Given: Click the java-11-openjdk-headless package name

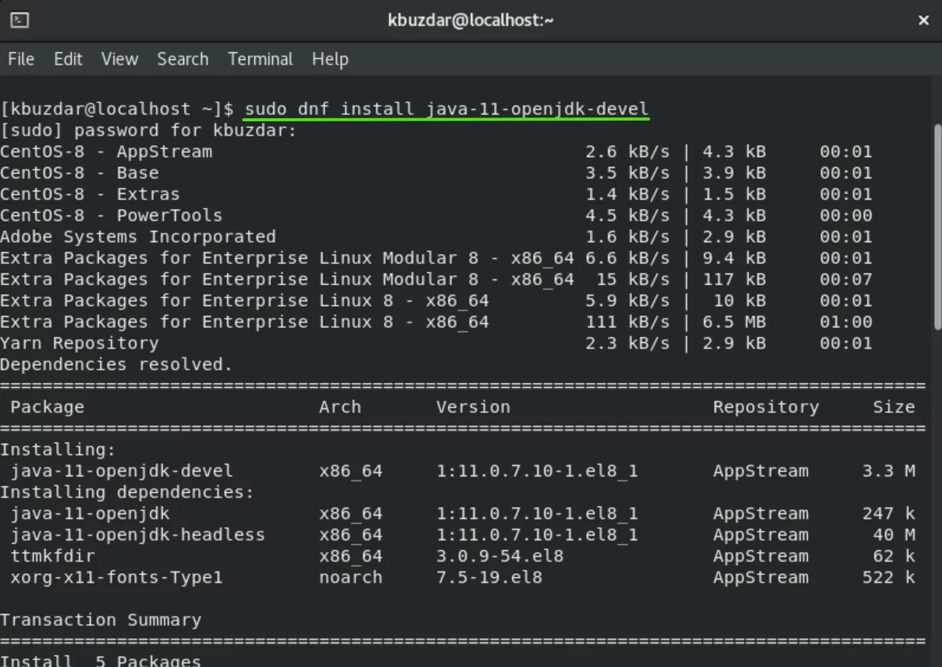Looking at the screenshot, I should click(x=137, y=535).
